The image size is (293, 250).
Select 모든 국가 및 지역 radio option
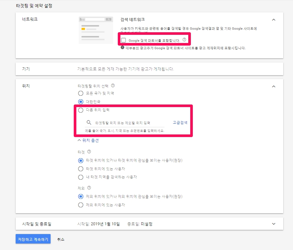click(x=81, y=93)
